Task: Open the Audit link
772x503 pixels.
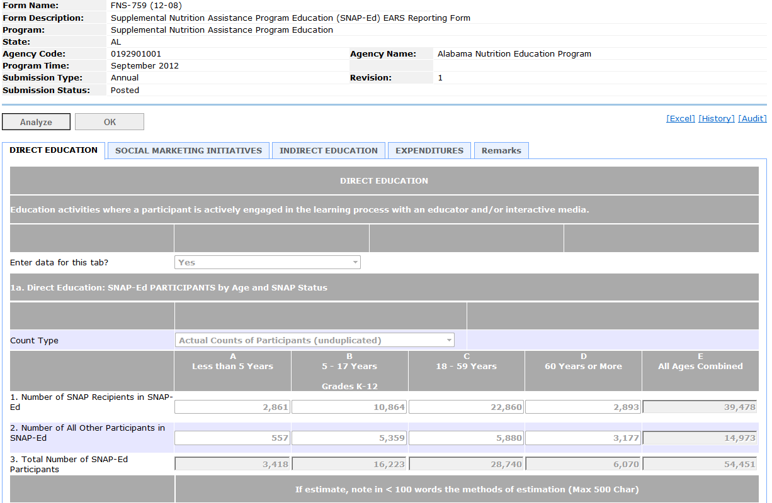Action: tap(752, 119)
